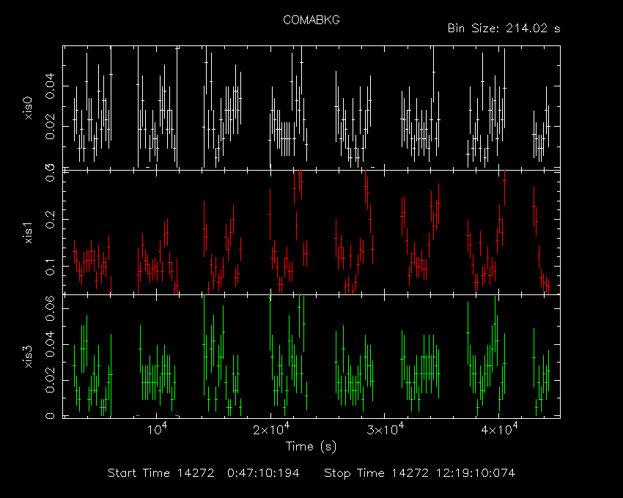Click the 0.02 tick label on xis0 axis
Screen dimensions: 623x498
pos(50,126)
